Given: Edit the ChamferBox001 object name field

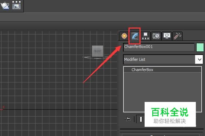Looking at the screenshot, I should (159, 47).
